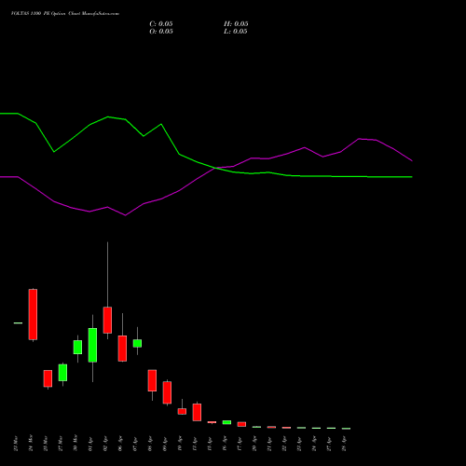Select the red long-wick candle above 02 Apr
Screen dimensions: 466x466
coord(107,320)
